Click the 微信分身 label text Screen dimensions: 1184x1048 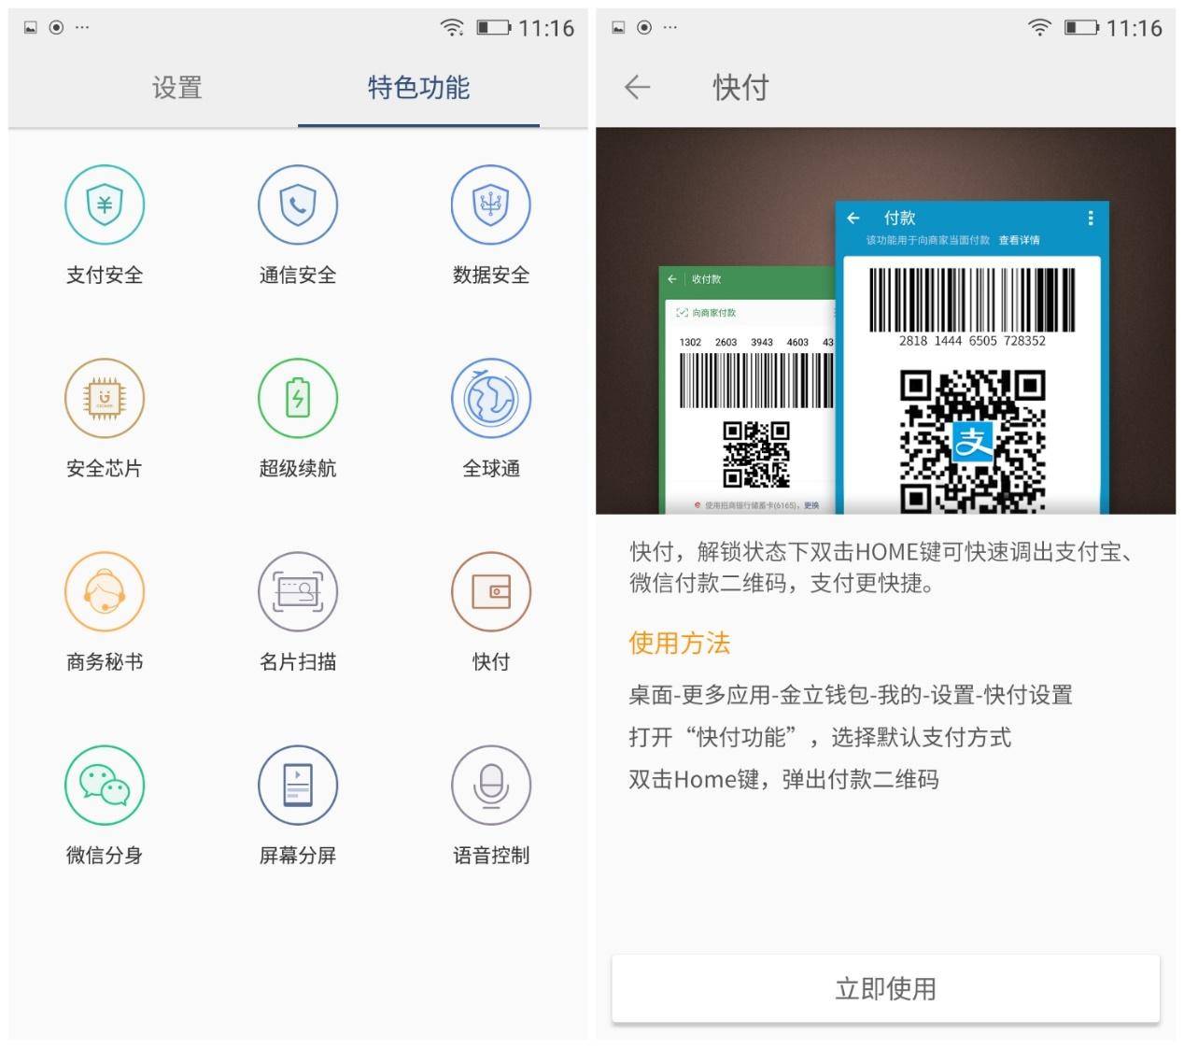[105, 855]
